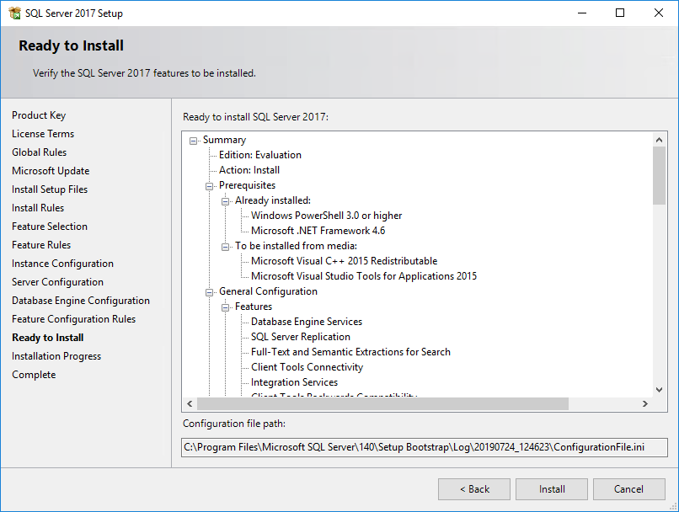Image resolution: width=679 pixels, height=512 pixels.
Task: Go to Database Engine Configuration step
Action: (x=81, y=301)
